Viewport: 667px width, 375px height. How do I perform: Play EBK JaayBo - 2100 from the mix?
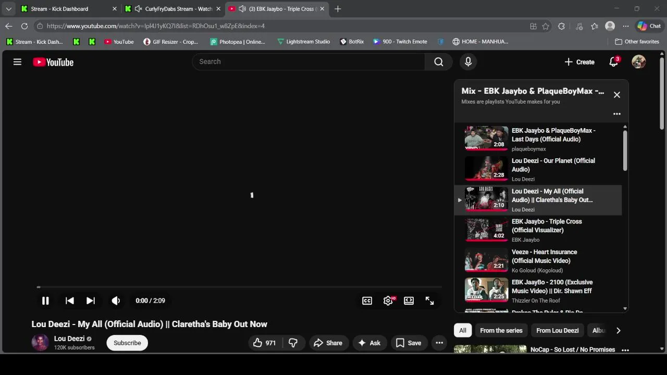pos(538,291)
